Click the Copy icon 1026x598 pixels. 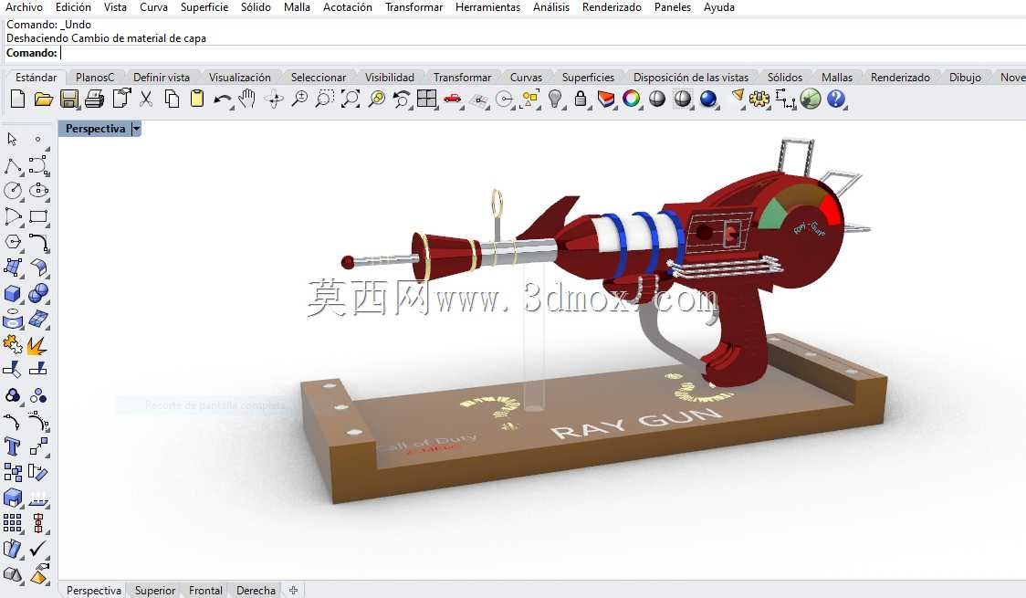(172, 99)
